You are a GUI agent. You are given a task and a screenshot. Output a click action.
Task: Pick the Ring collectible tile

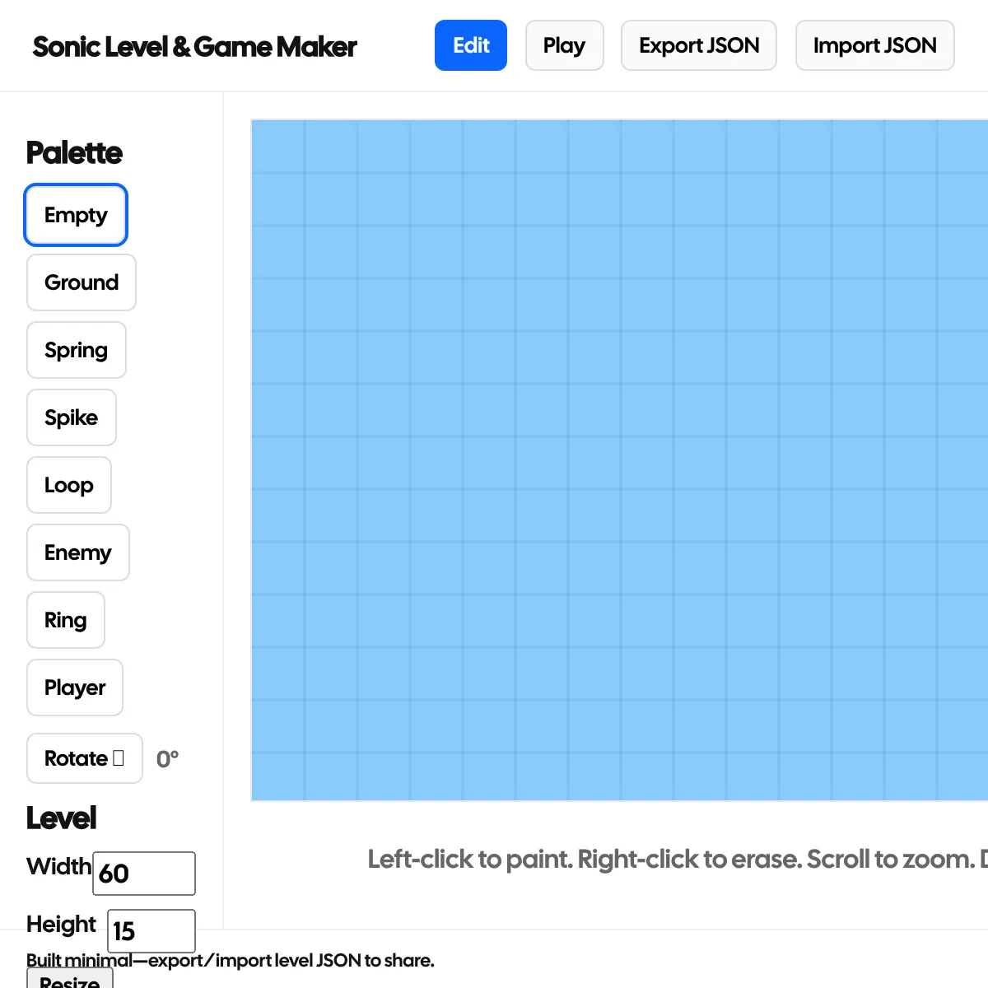tap(66, 620)
